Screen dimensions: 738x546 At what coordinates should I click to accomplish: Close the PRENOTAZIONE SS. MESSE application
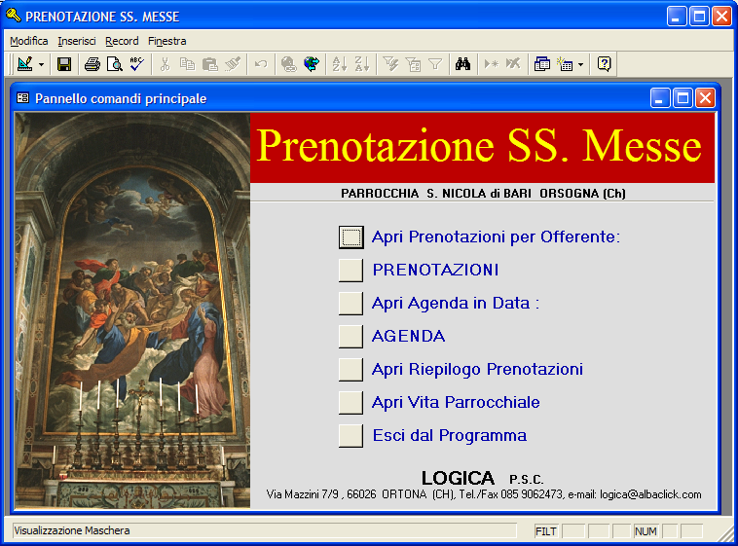tap(721, 17)
